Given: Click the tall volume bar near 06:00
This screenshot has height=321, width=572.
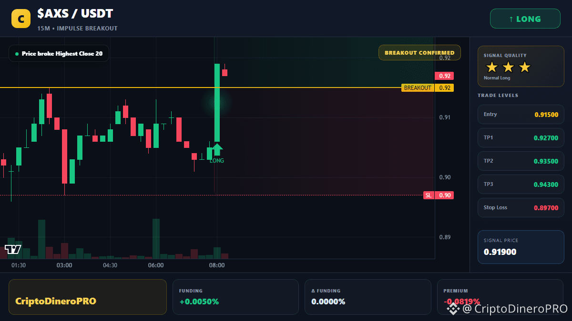Looking at the screenshot, I should (x=156, y=239).
